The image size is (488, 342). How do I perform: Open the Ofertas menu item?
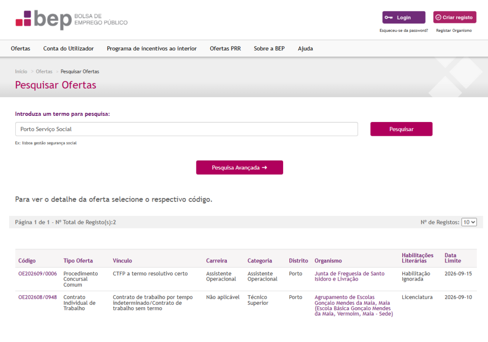20,49
